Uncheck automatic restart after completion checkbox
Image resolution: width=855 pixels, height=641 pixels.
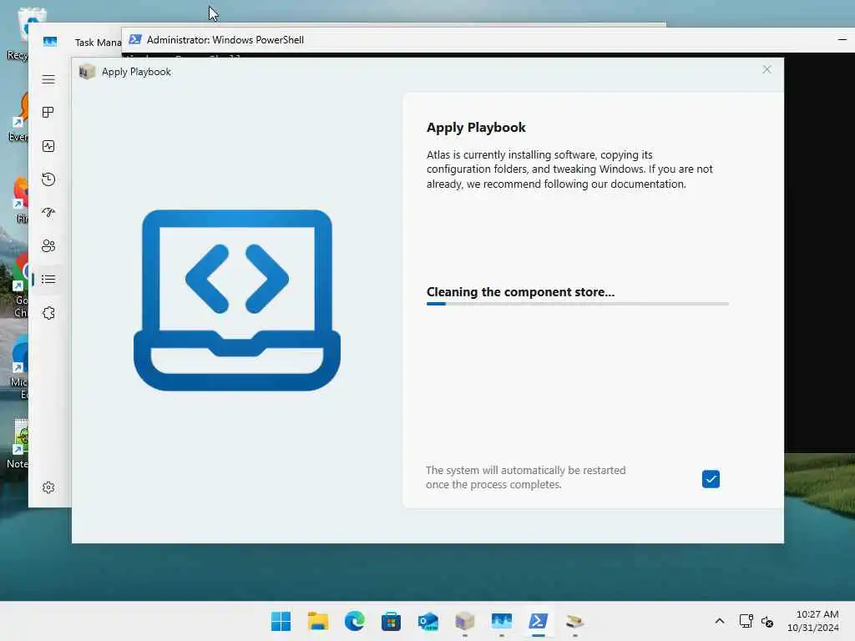[x=711, y=479]
